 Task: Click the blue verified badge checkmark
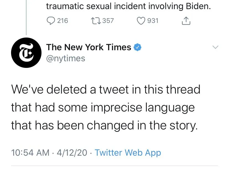click(x=137, y=47)
